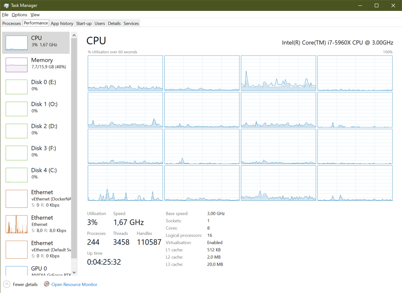Click the CPU mini graph thumbnail
This screenshot has width=402, height=293.
(16, 43)
